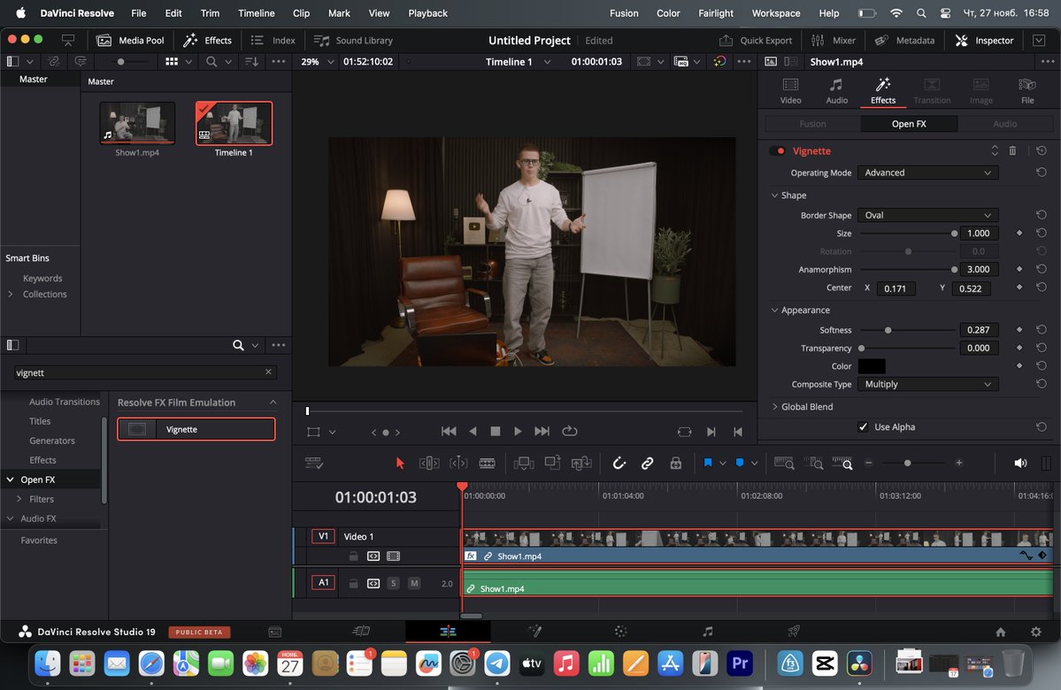Switch to the Audio inspector tab

(836, 90)
